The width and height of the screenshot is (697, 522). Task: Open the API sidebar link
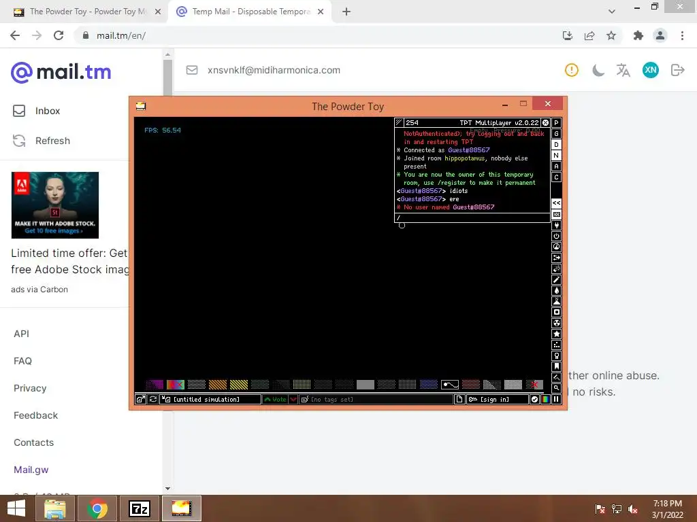coord(21,334)
